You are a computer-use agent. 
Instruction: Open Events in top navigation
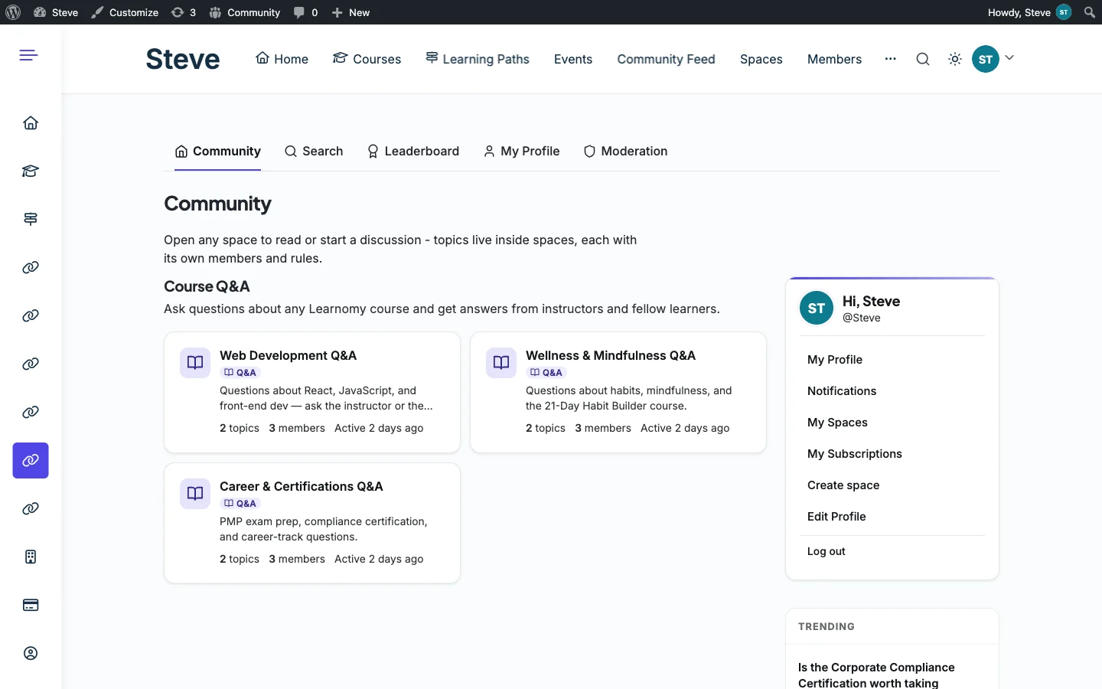pyautogui.click(x=573, y=59)
